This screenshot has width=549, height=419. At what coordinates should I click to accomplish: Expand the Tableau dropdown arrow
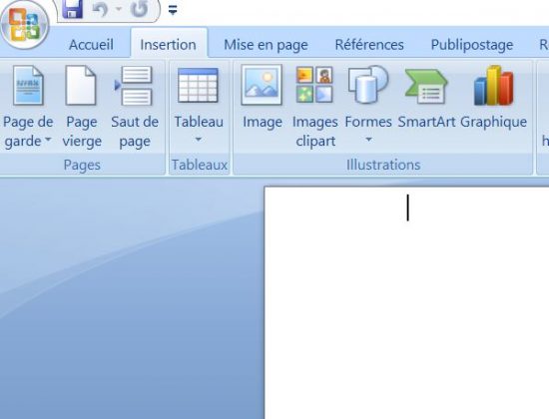199,140
